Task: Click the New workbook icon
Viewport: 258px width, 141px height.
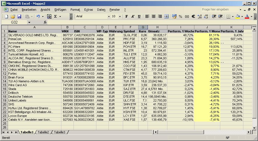Action: (x=6, y=16)
